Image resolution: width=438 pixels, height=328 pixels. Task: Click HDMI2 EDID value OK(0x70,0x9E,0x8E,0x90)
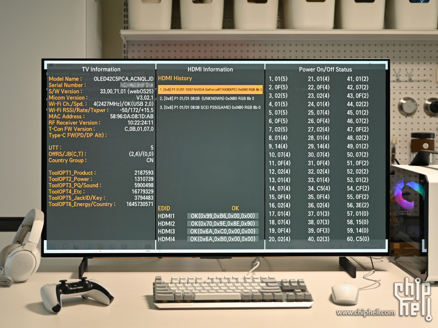pyautogui.click(x=223, y=224)
